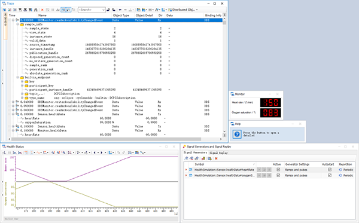Click the red X delete icon in Trace toolbar
Screen dimensions: 359x223
pyautogui.click(x=42, y=10)
